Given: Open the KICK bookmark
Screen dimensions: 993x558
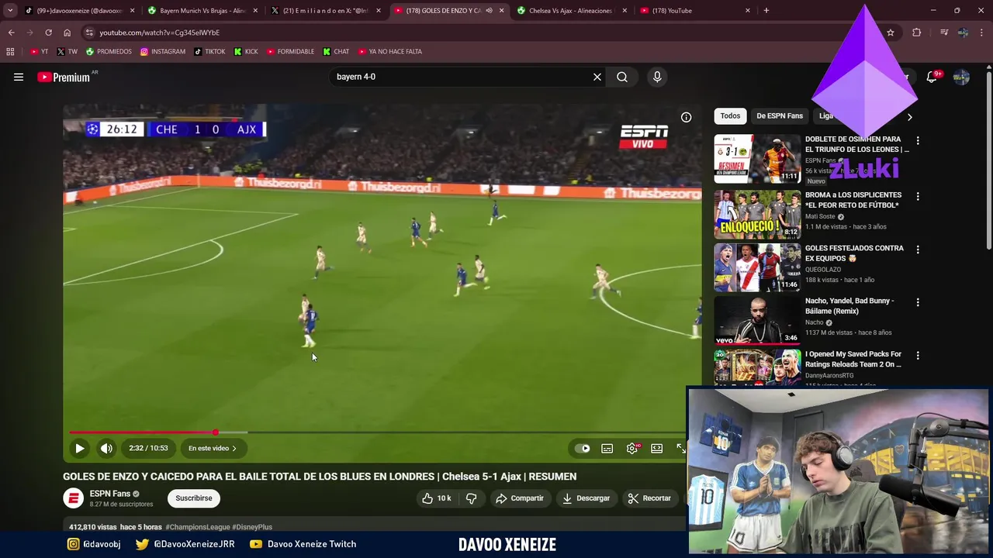Looking at the screenshot, I should [246, 52].
